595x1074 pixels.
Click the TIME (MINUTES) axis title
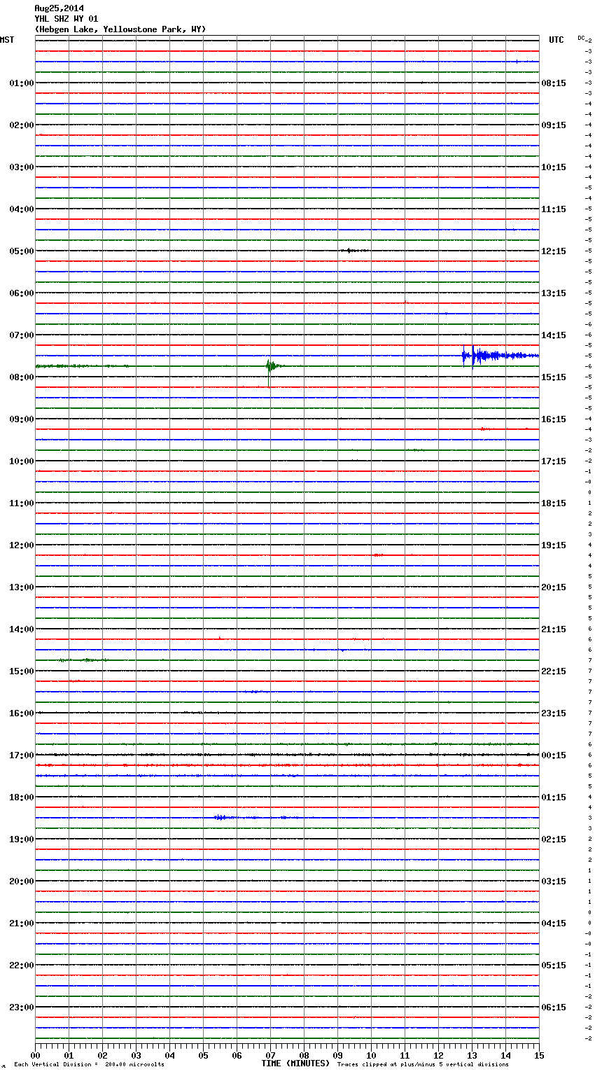coord(295,1063)
